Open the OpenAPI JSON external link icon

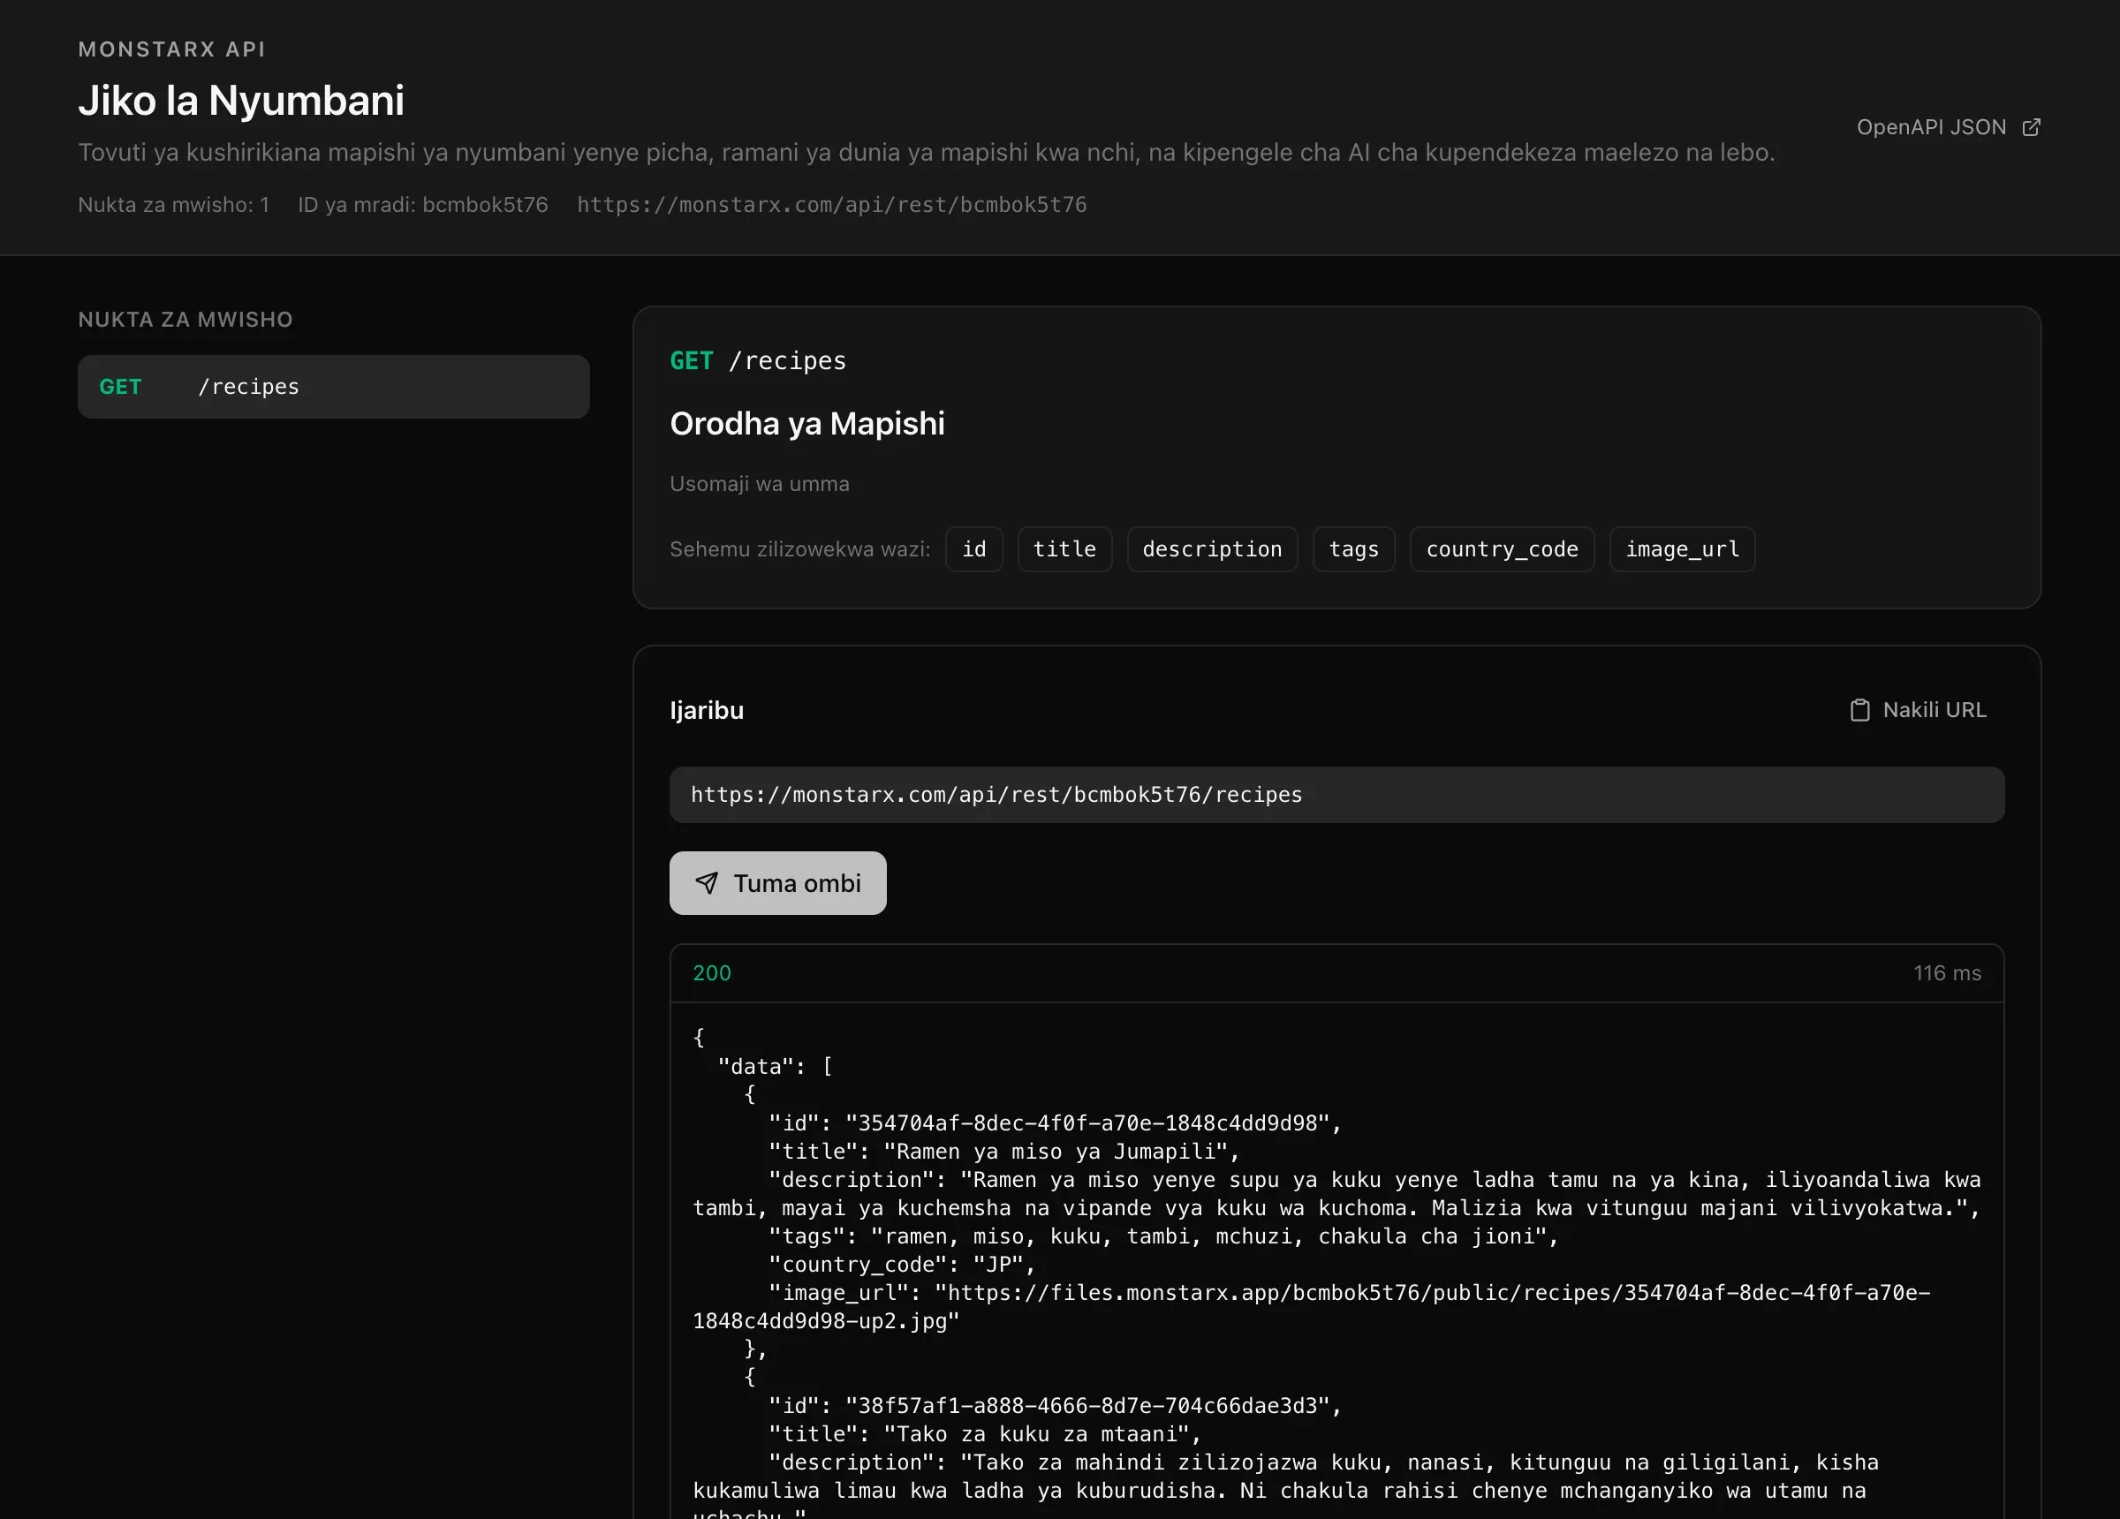[2030, 127]
